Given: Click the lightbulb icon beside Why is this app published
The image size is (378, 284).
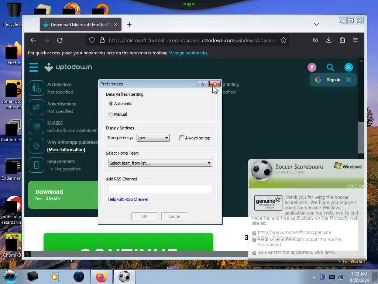Looking at the screenshot, I should [x=37, y=146].
